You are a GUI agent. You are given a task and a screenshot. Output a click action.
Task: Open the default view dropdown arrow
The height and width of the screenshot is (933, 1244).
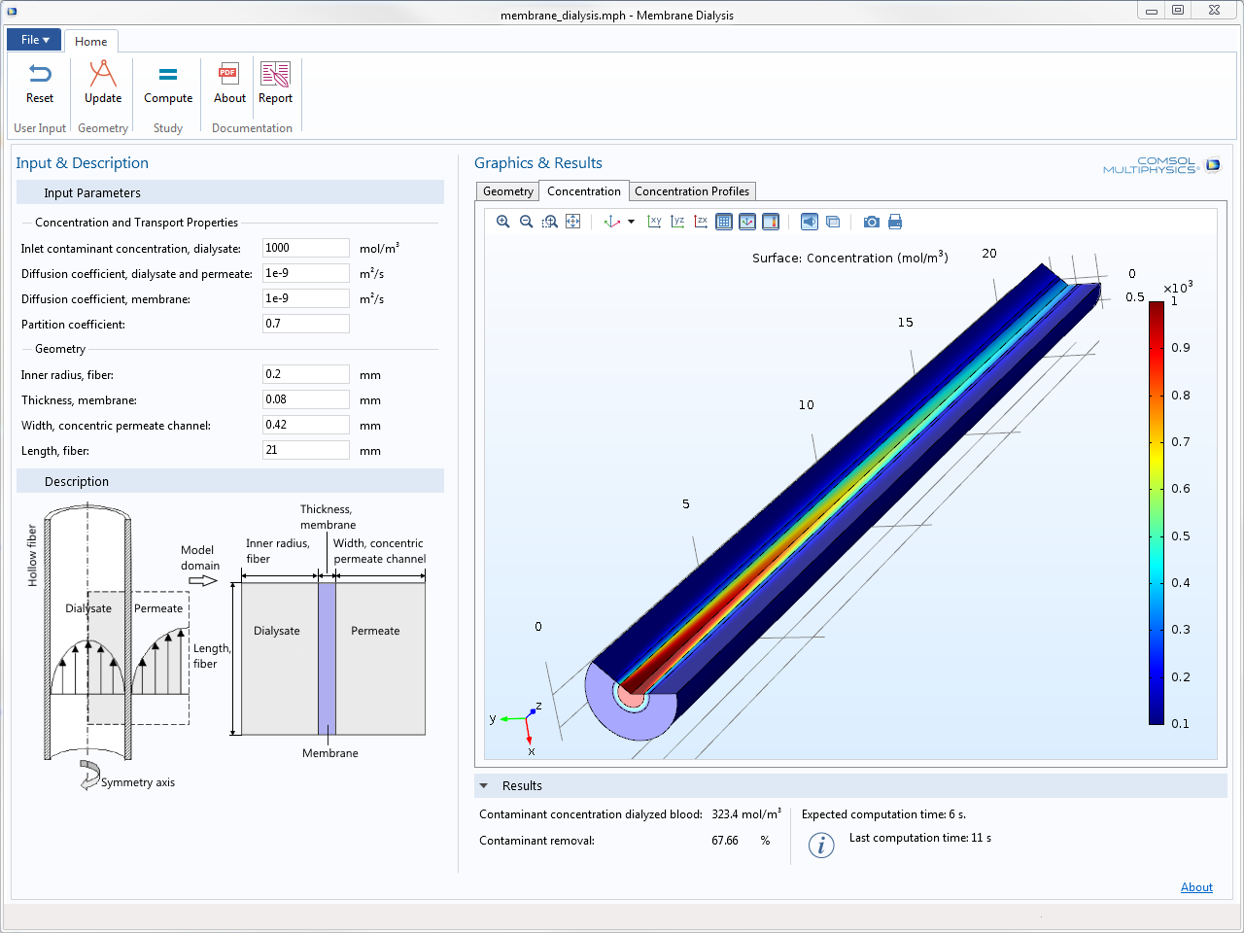[x=631, y=222]
